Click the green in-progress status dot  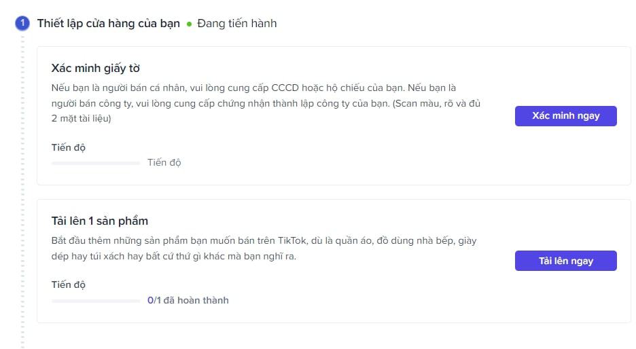coord(190,24)
